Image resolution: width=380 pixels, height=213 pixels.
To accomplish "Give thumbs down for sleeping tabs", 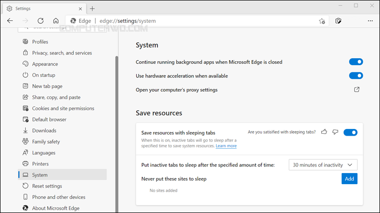I will point(335,132).
